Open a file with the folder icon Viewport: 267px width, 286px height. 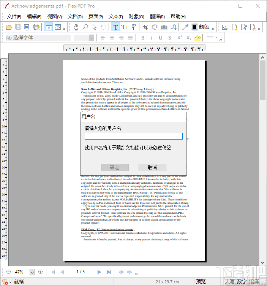(9, 27)
